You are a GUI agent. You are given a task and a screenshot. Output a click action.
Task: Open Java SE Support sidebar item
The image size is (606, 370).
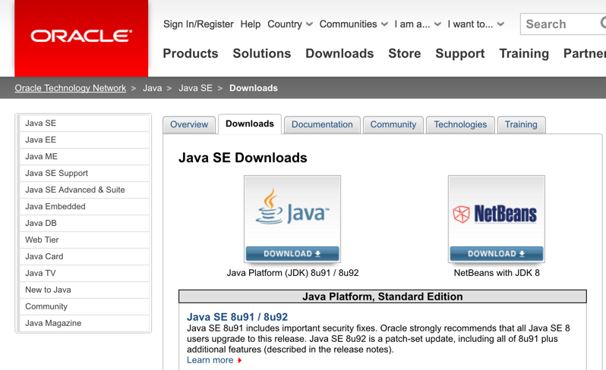click(84, 173)
